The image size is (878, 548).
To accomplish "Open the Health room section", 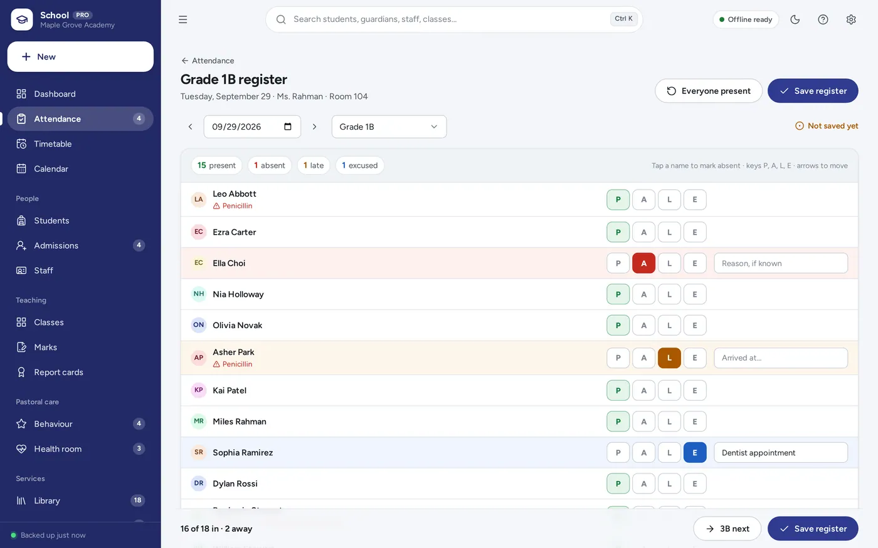I will tap(80, 449).
